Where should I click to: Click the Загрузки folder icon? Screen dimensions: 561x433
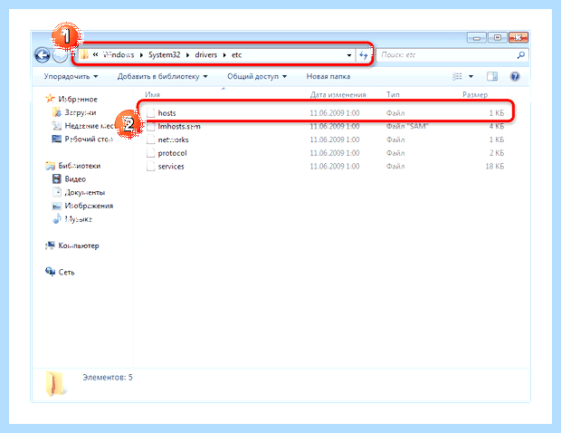point(56,112)
